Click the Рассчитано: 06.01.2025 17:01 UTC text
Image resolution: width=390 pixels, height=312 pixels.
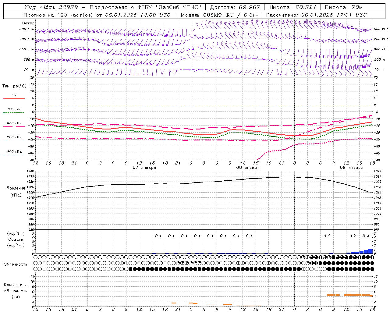tap(316, 15)
